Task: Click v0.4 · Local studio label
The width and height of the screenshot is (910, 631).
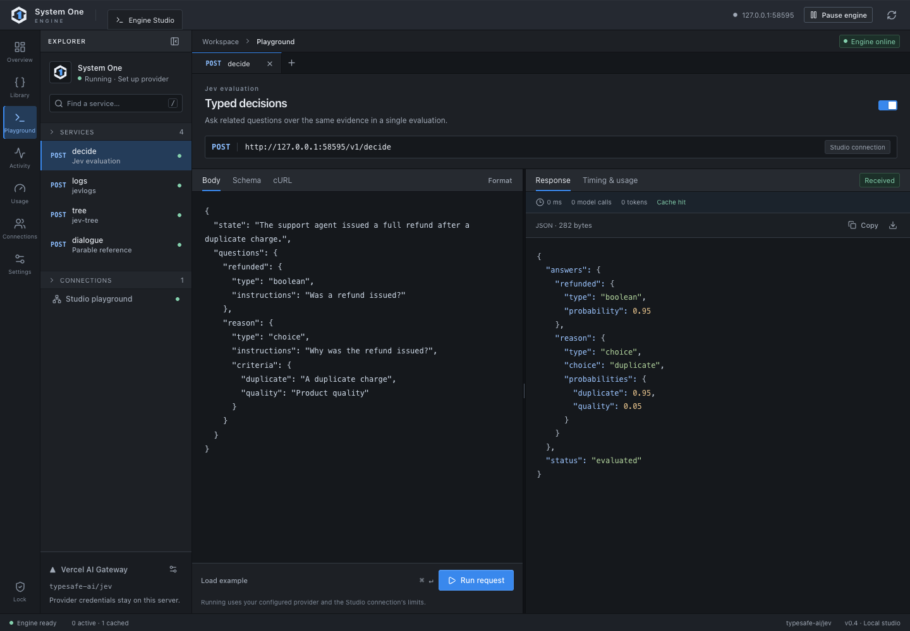Action: click(x=872, y=623)
